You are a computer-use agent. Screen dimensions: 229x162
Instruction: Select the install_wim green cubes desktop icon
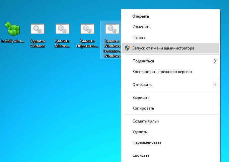(x=12, y=30)
